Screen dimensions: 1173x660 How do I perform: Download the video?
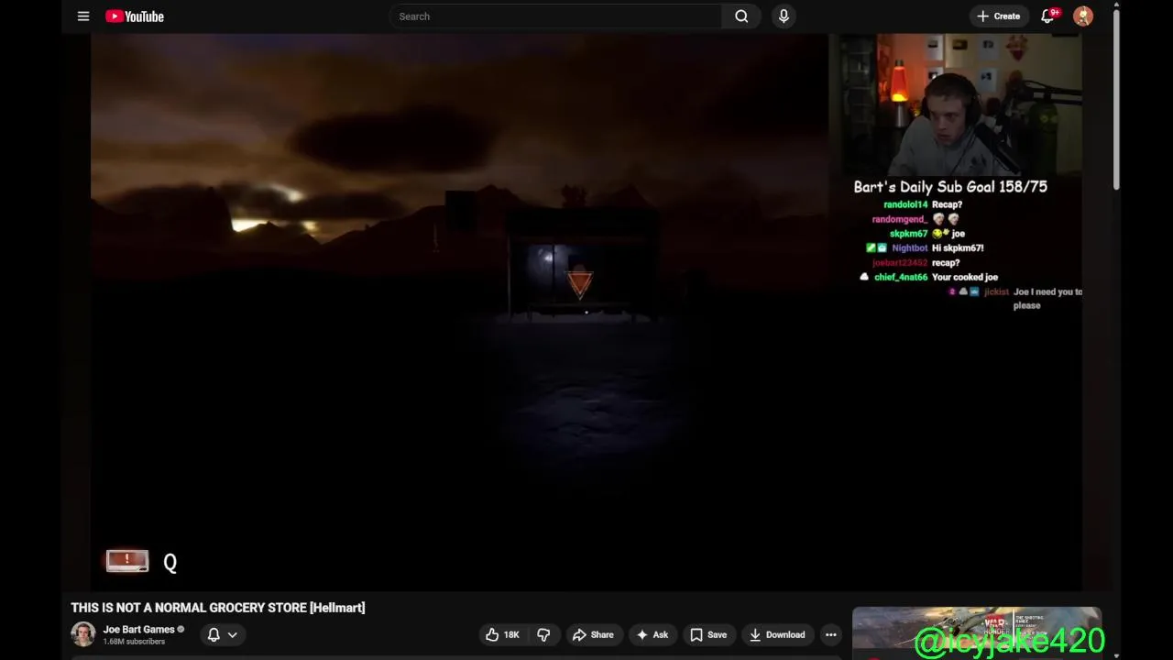[777, 634]
